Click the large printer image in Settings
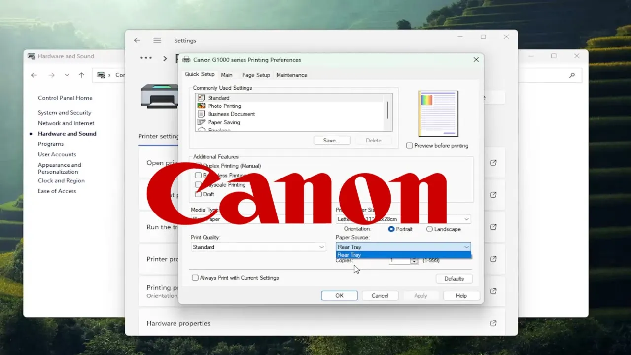Viewport: 631px width, 355px height. 159,96
